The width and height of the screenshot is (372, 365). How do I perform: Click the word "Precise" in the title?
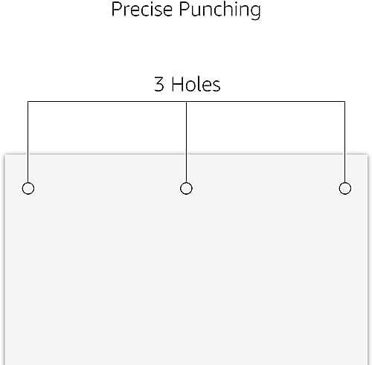142,9
